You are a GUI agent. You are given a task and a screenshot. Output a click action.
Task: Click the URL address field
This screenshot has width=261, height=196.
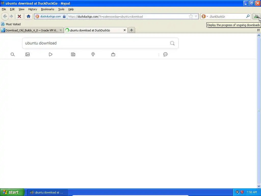[128, 16]
